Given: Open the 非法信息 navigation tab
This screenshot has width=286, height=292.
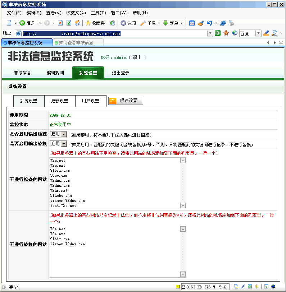Looking at the screenshot, I should coord(22,73).
